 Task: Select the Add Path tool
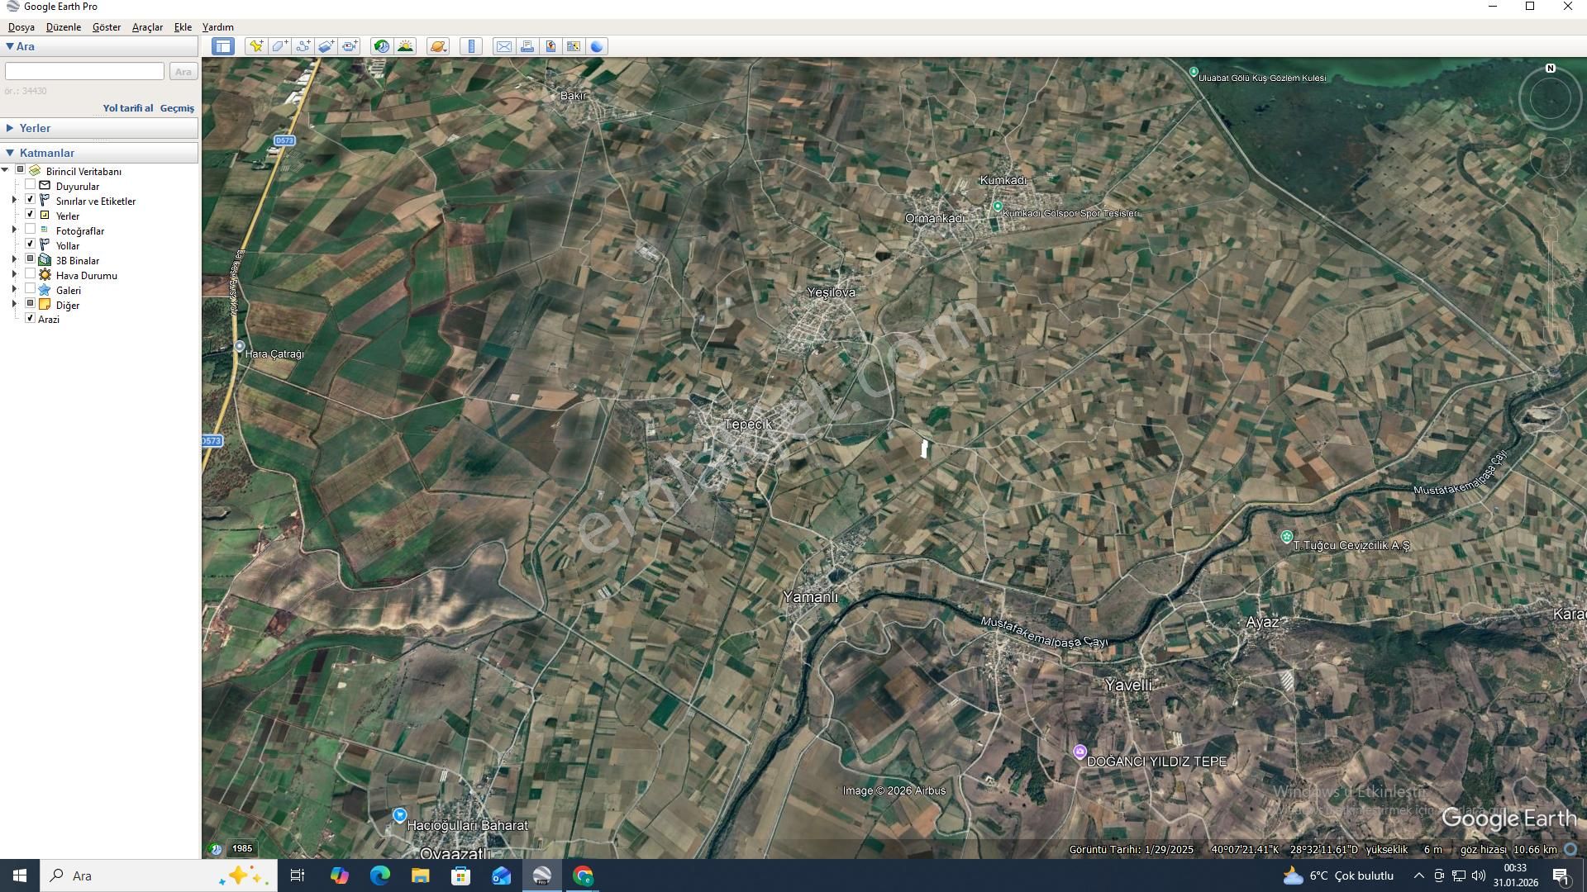coord(303,46)
